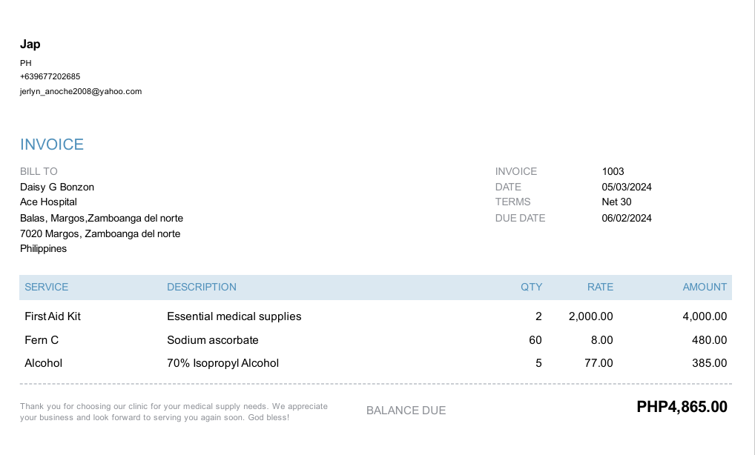Click the Sodium ascorbate description
This screenshot has width=755, height=455.
point(213,340)
